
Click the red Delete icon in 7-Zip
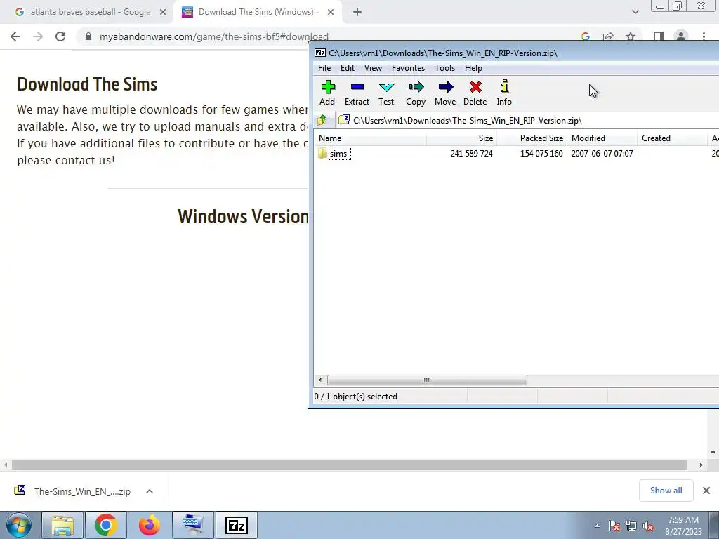pos(475,93)
